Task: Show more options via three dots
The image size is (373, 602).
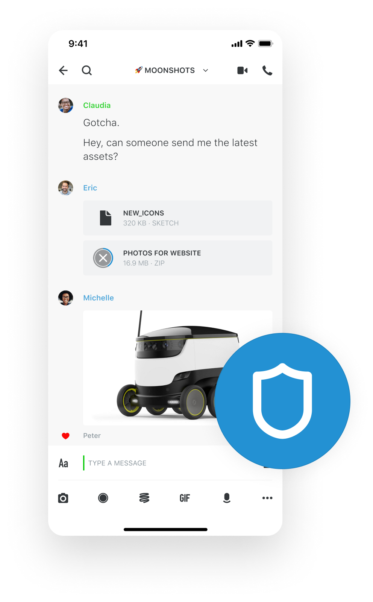Action: click(267, 498)
